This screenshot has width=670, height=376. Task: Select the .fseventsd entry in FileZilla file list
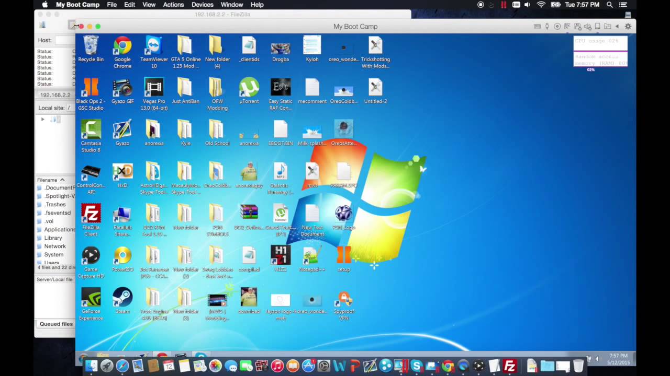coord(58,213)
